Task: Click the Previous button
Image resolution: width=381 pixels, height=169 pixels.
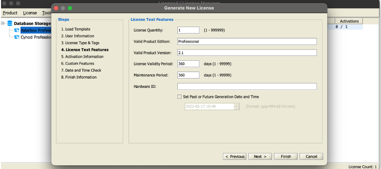Action: coord(235,157)
